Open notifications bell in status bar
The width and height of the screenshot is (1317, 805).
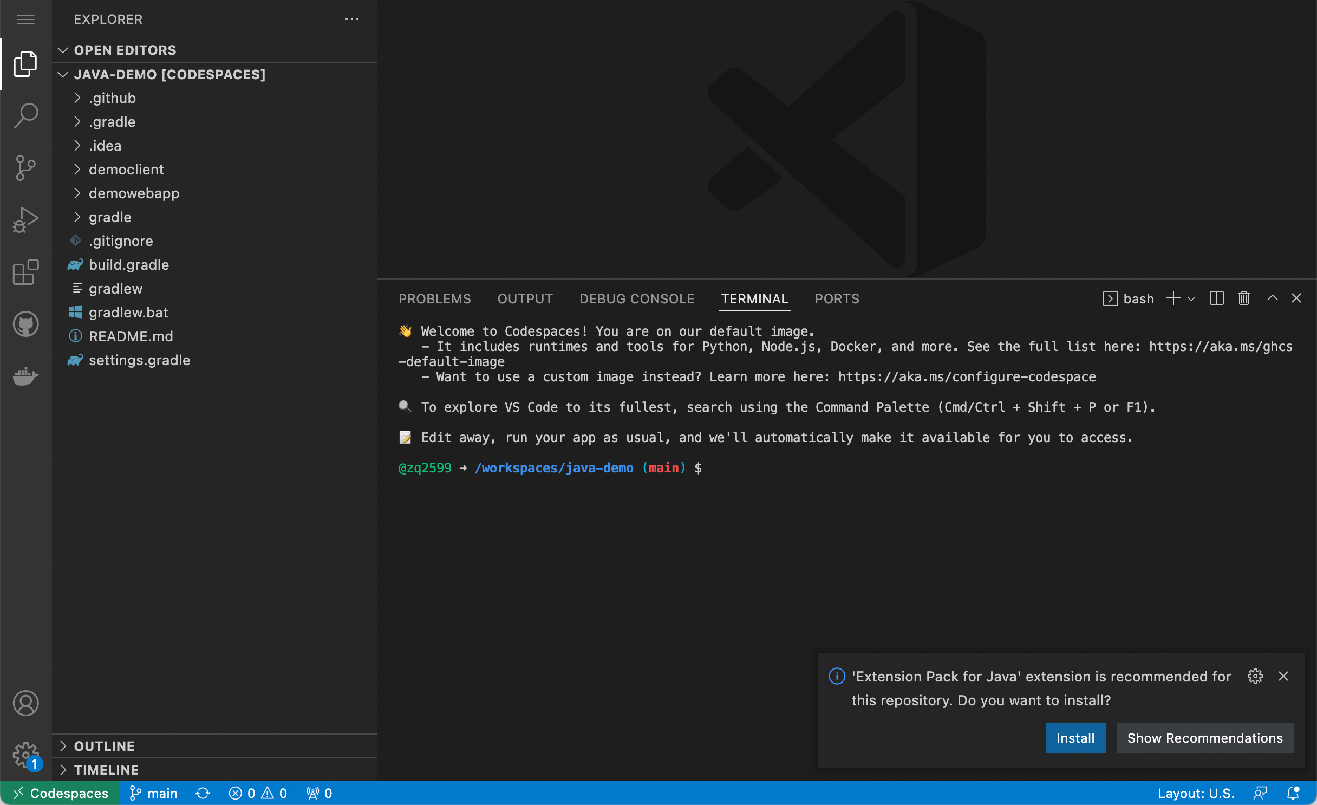(1293, 793)
